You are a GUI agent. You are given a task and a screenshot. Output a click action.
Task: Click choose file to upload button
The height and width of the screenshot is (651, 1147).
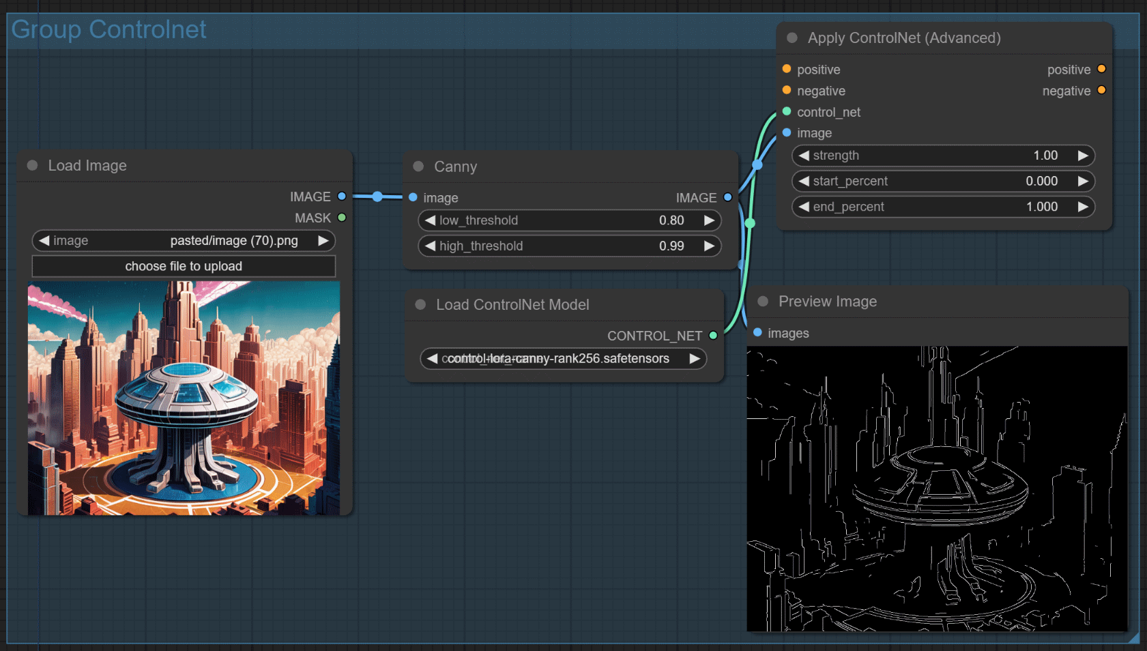(184, 266)
